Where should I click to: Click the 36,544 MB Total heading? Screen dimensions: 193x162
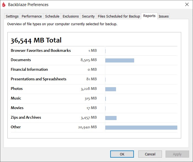point(36,40)
